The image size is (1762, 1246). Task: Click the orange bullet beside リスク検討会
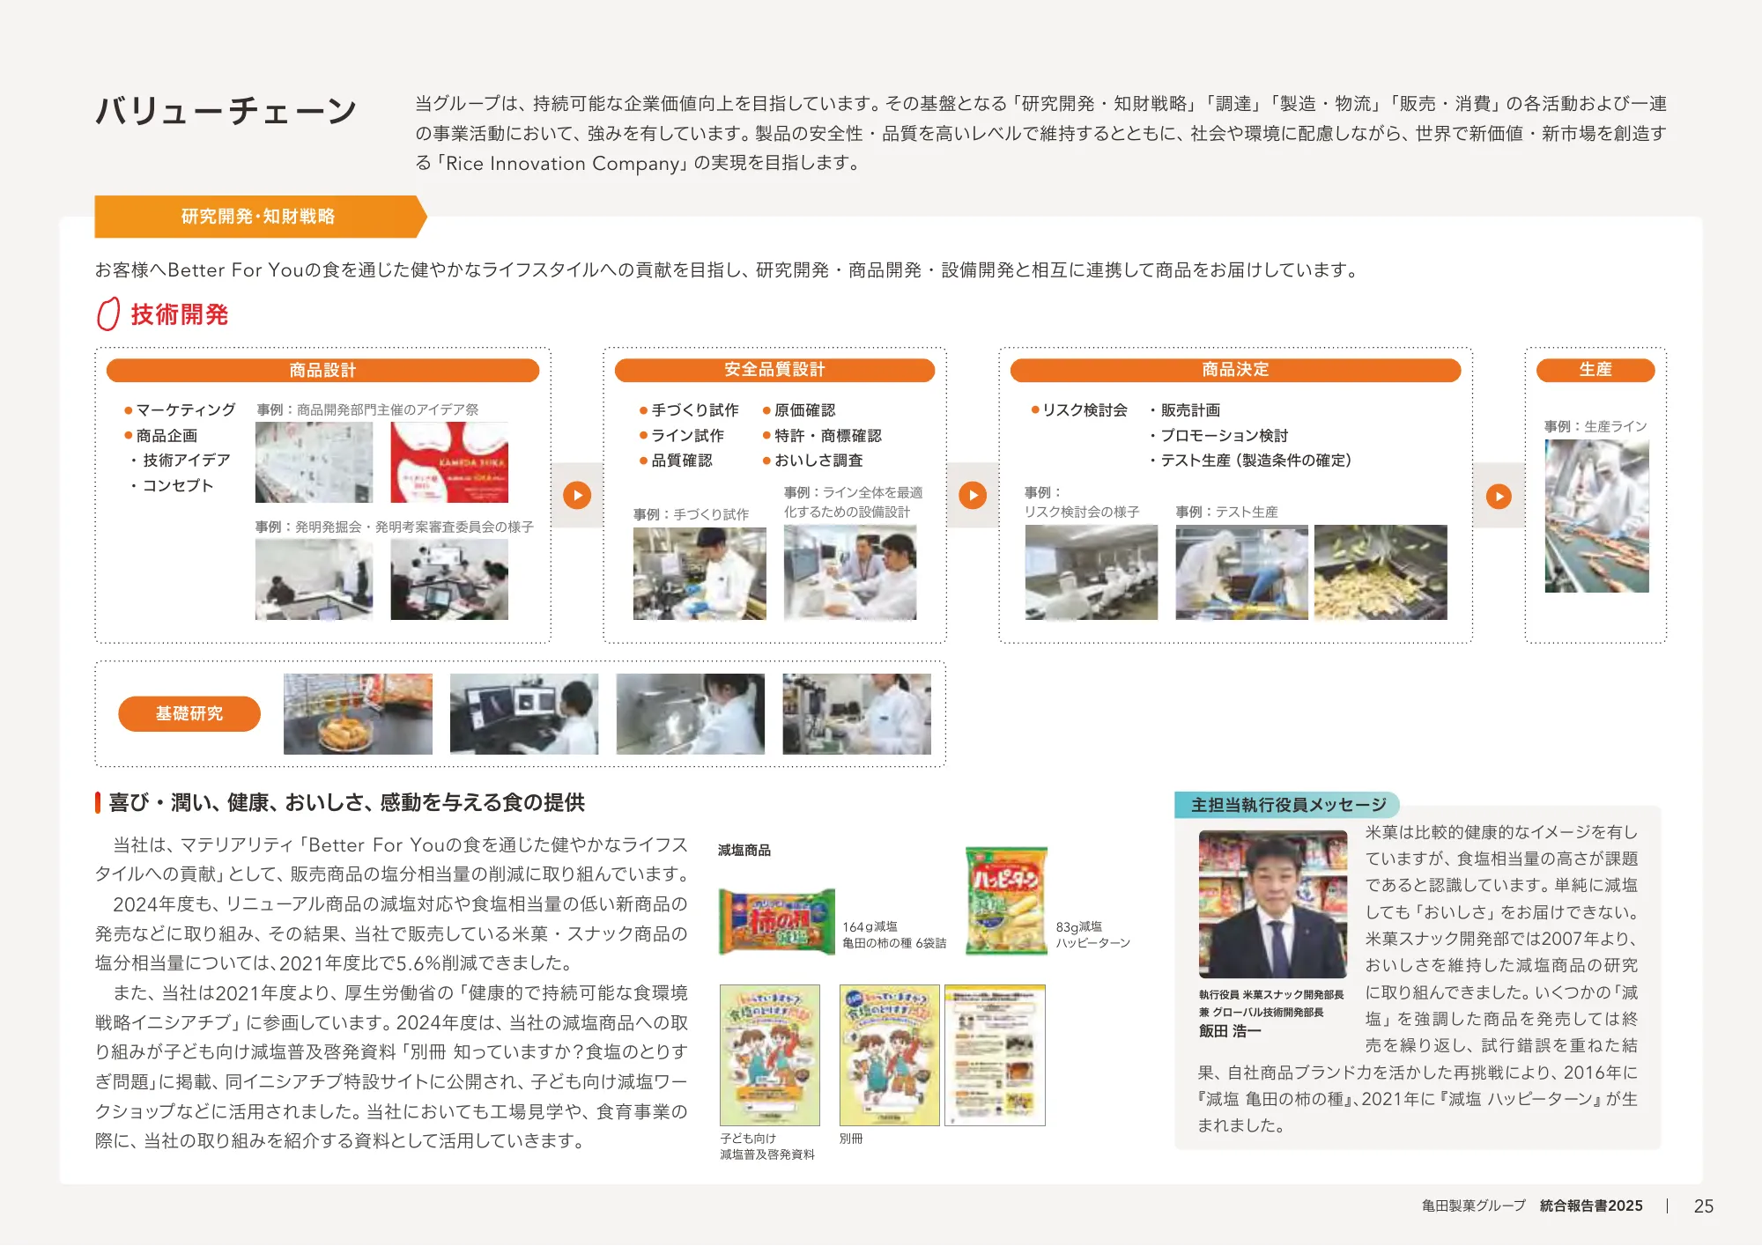(1033, 409)
